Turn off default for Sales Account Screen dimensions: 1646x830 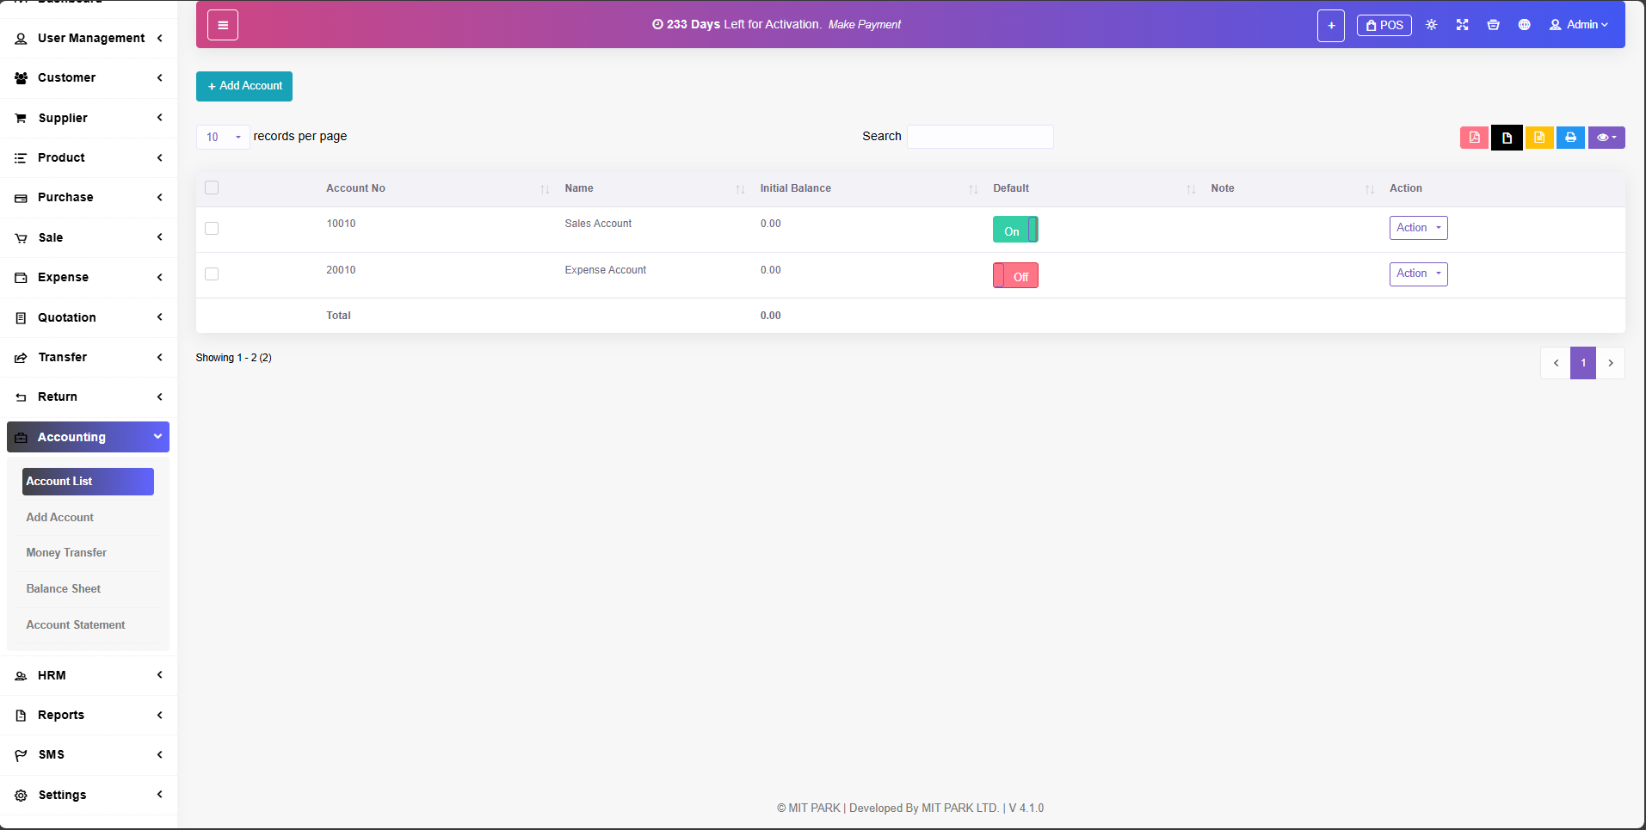(x=1015, y=230)
